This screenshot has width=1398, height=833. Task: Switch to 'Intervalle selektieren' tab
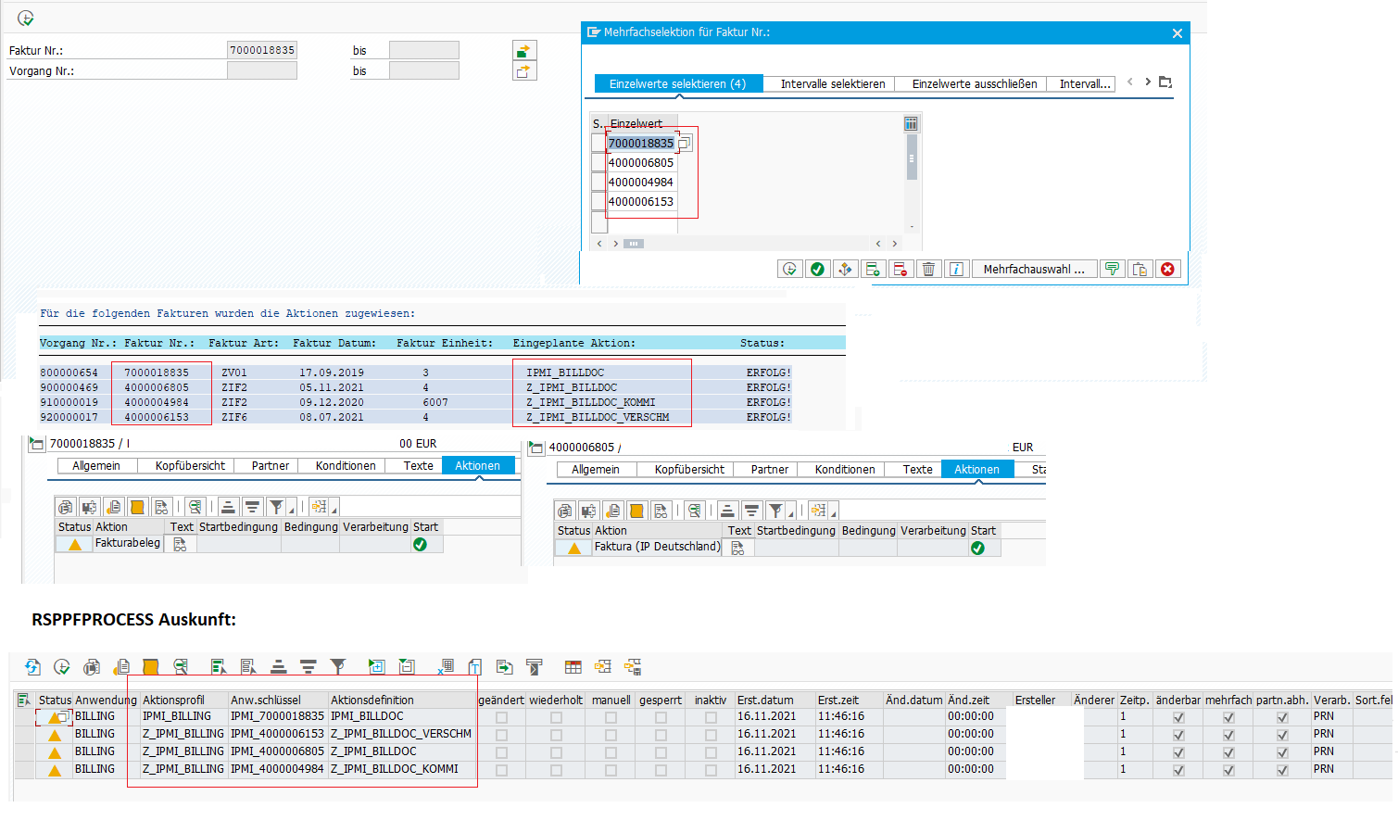[832, 84]
